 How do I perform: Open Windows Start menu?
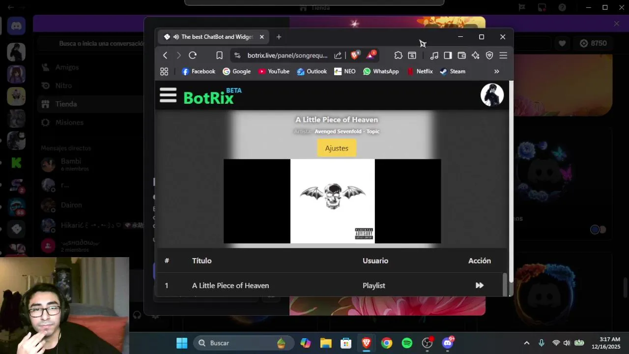pos(182,343)
